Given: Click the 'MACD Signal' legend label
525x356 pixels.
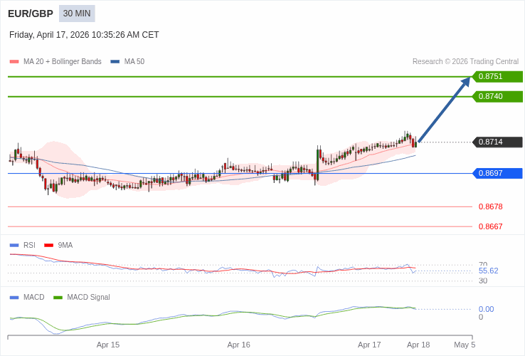Looking at the screenshot, I should 88,298.
